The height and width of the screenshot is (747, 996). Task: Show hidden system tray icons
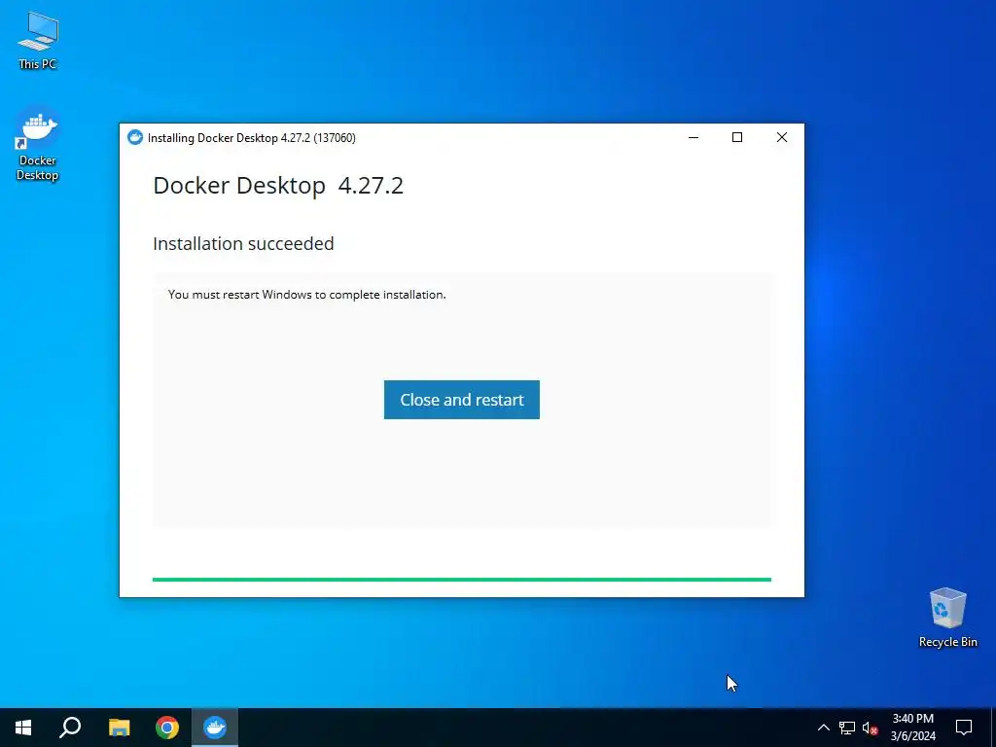[823, 728]
